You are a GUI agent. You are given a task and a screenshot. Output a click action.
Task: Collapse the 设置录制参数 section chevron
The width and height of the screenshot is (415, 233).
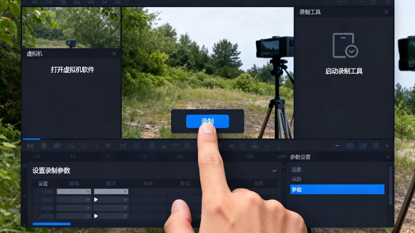pyautogui.click(x=274, y=171)
